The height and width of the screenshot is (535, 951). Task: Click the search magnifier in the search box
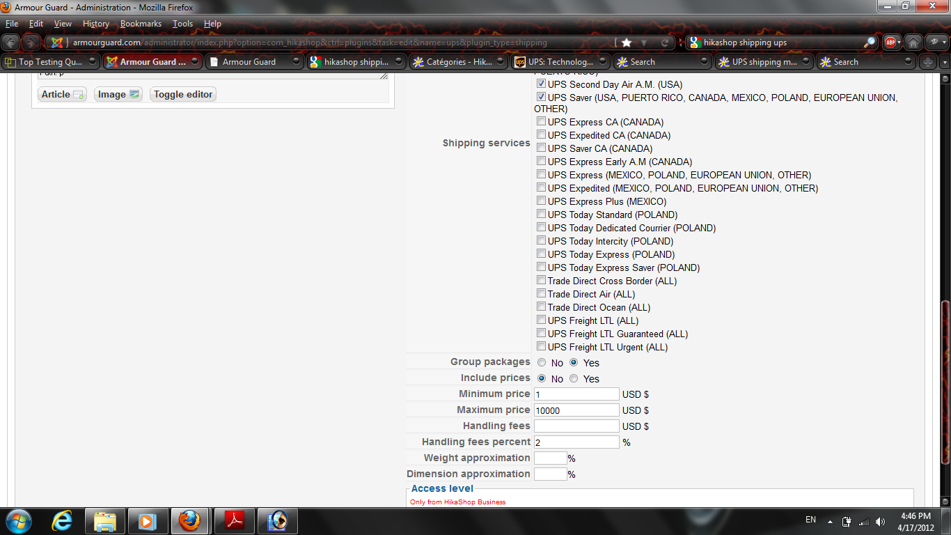pyautogui.click(x=870, y=42)
